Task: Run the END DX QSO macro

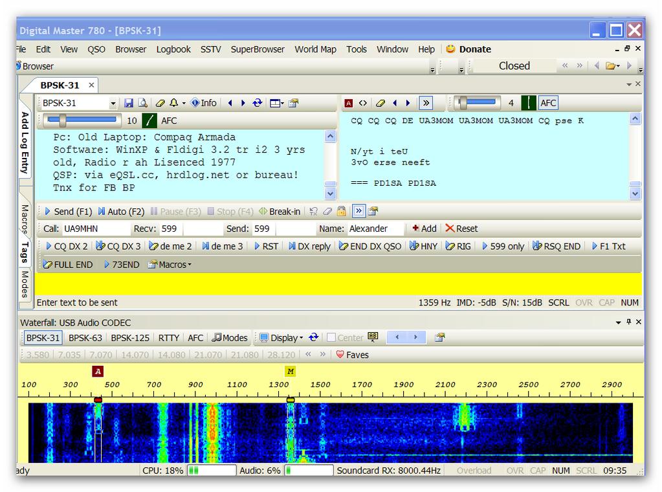Action: [370, 246]
